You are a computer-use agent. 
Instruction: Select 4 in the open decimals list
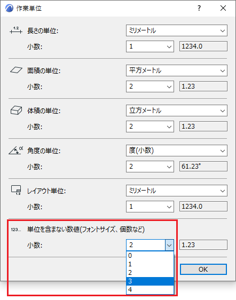(x=150, y=290)
